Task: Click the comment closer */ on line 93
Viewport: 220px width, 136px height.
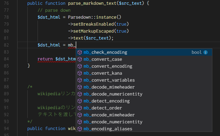Action: point(30,121)
